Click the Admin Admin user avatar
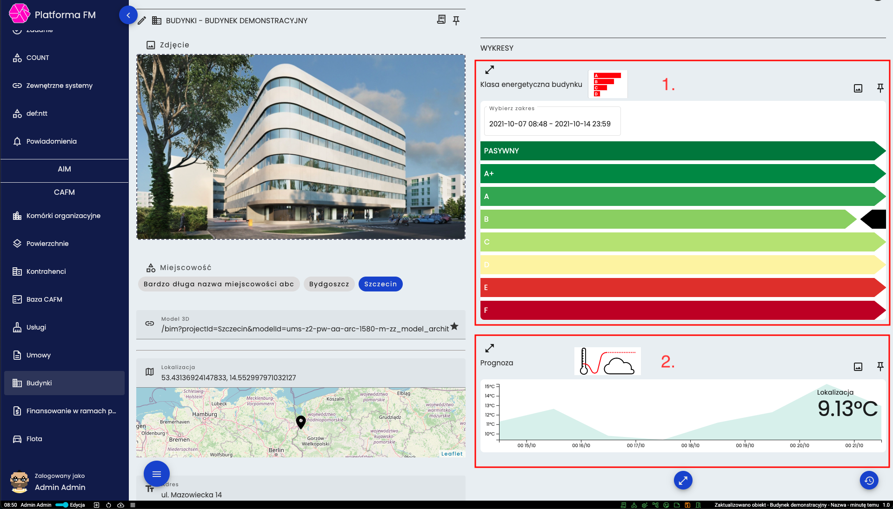Screen dimensions: 893x509 click(20, 482)
